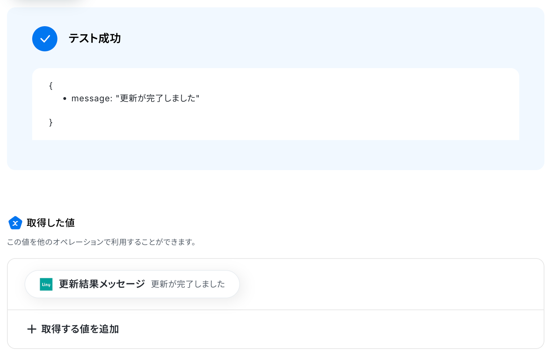The height and width of the screenshot is (350, 550).
Task: Click the description text about using values
Action: coord(101,242)
